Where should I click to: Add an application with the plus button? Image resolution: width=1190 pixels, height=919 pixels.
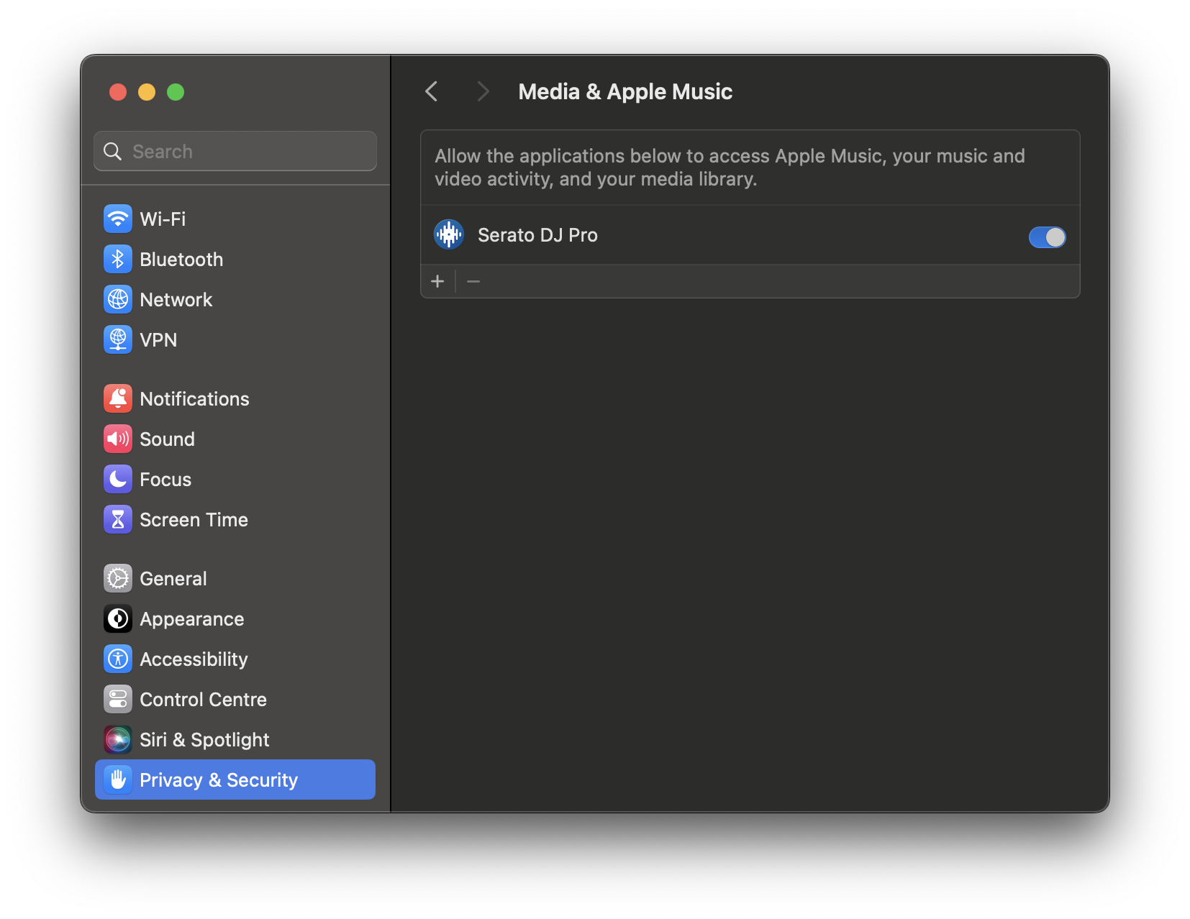click(437, 281)
